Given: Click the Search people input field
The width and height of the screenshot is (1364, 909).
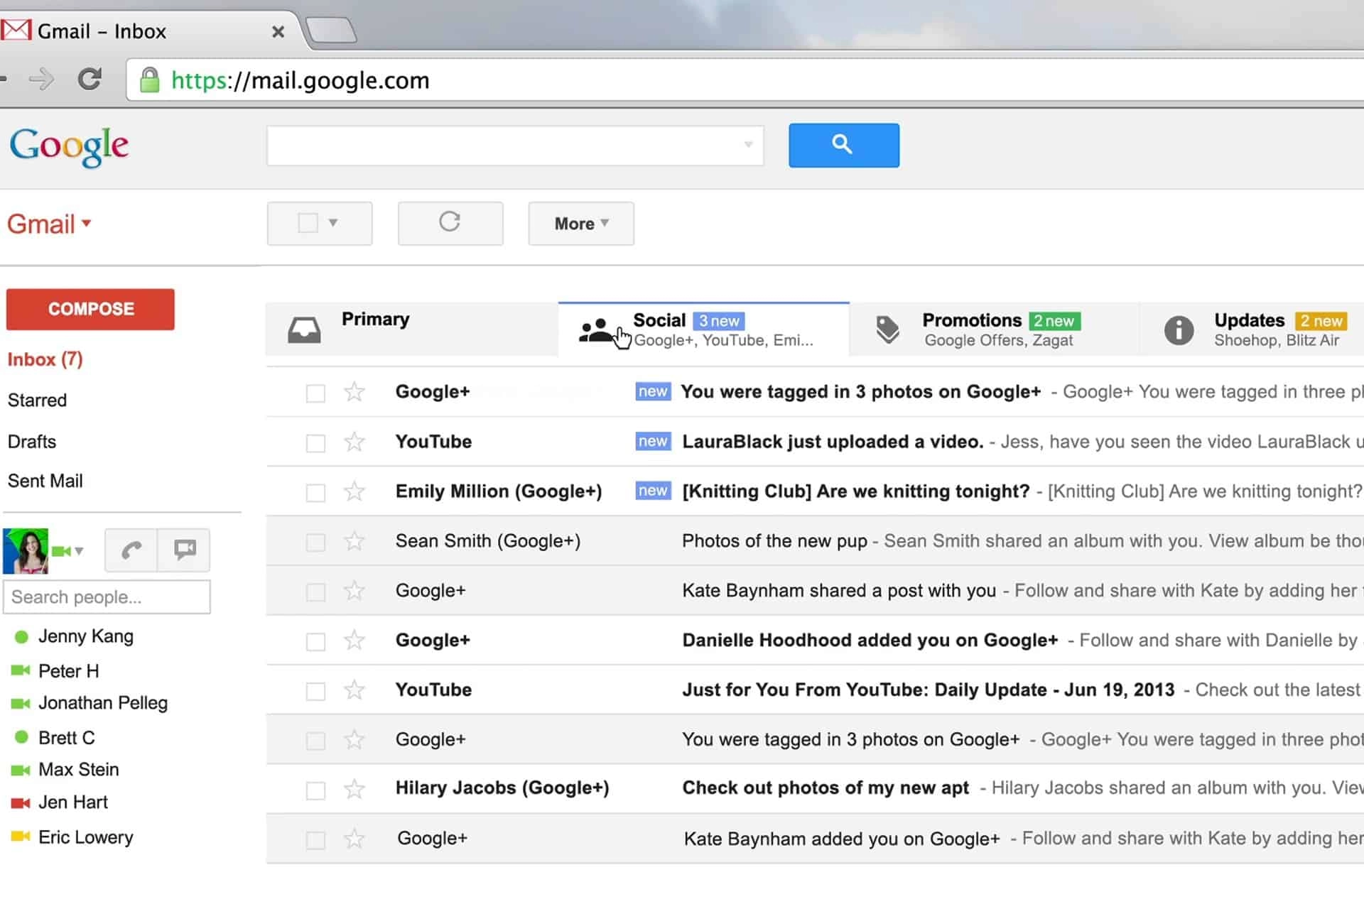Looking at the screenshot, I should tap(107, 597).
